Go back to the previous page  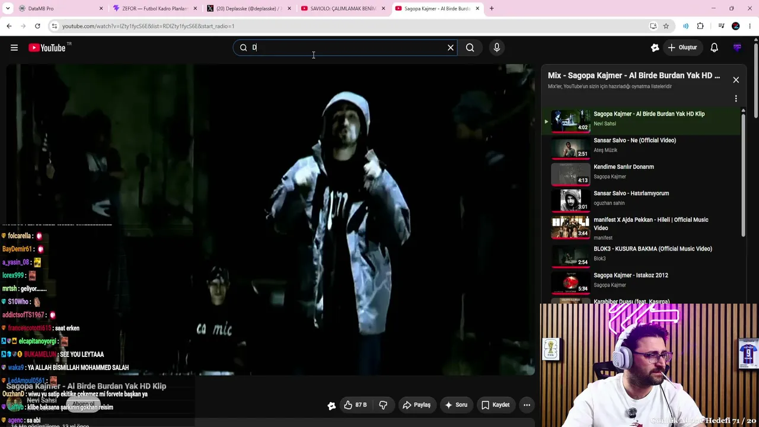click(x=9, y=26)
